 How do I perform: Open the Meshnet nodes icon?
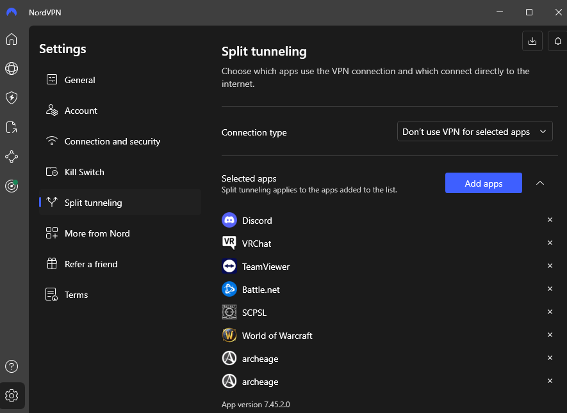pyautogui.click(x=12, y=157)
